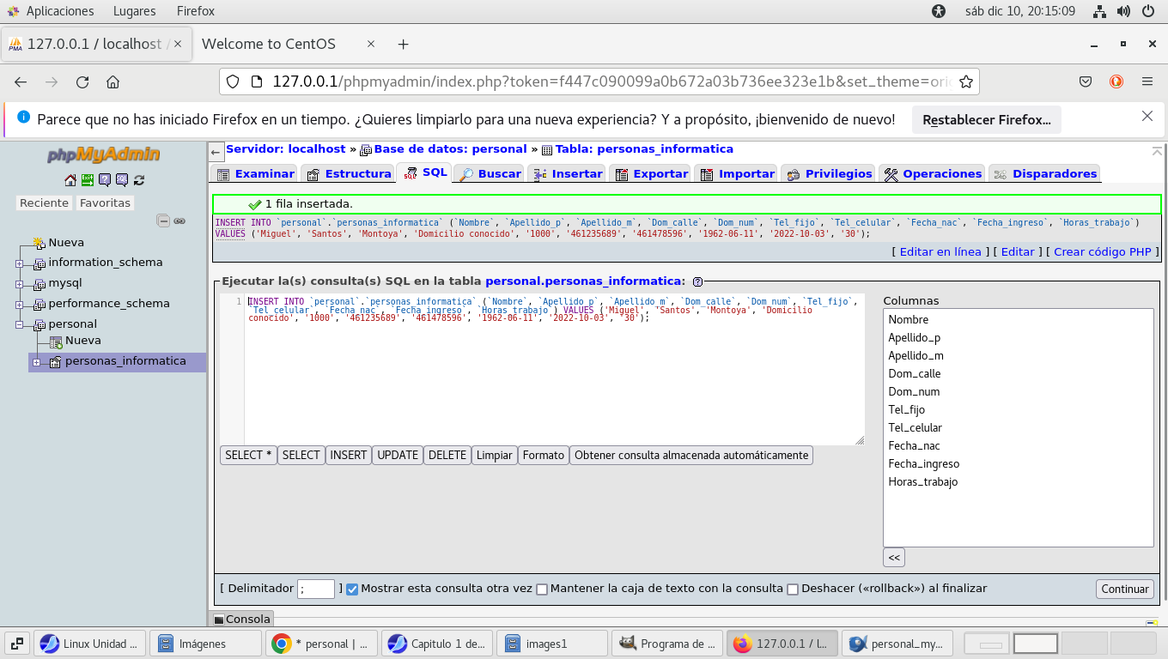This screenshot has height=659, width=1168.
Task: Click the Delimitador input field
Action: point(315,589)
